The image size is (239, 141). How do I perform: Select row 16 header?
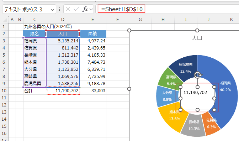(x=4, y=134)
